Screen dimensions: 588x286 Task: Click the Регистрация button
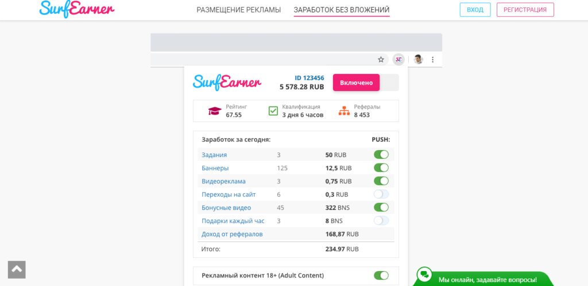(x=525, y=10)
